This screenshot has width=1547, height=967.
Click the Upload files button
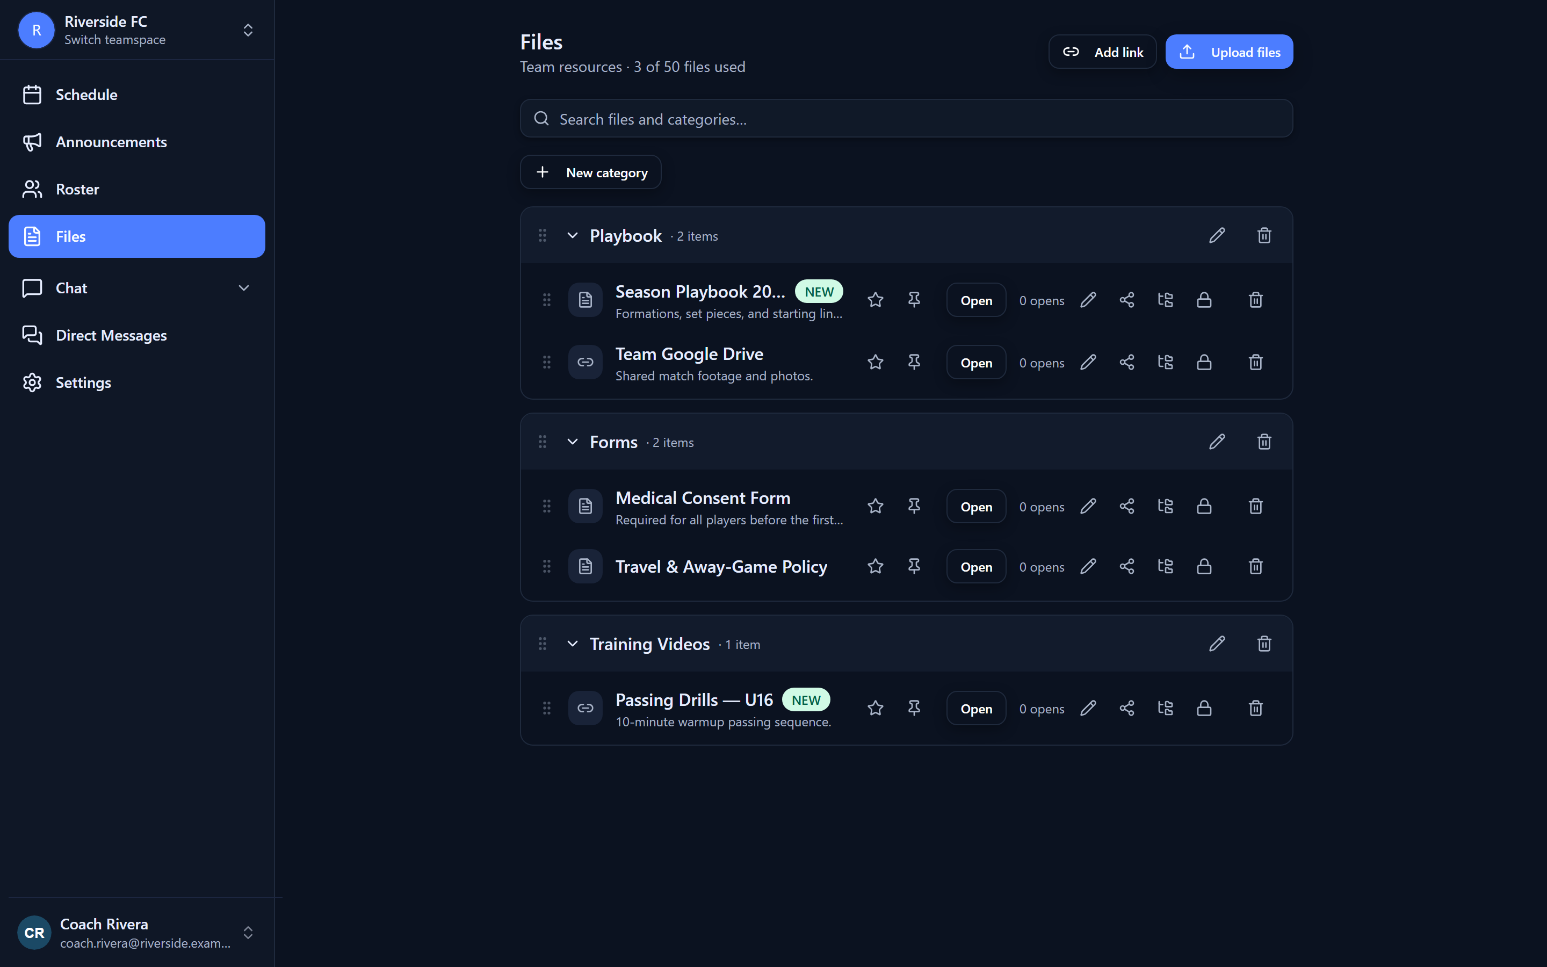coord(1228,52)
